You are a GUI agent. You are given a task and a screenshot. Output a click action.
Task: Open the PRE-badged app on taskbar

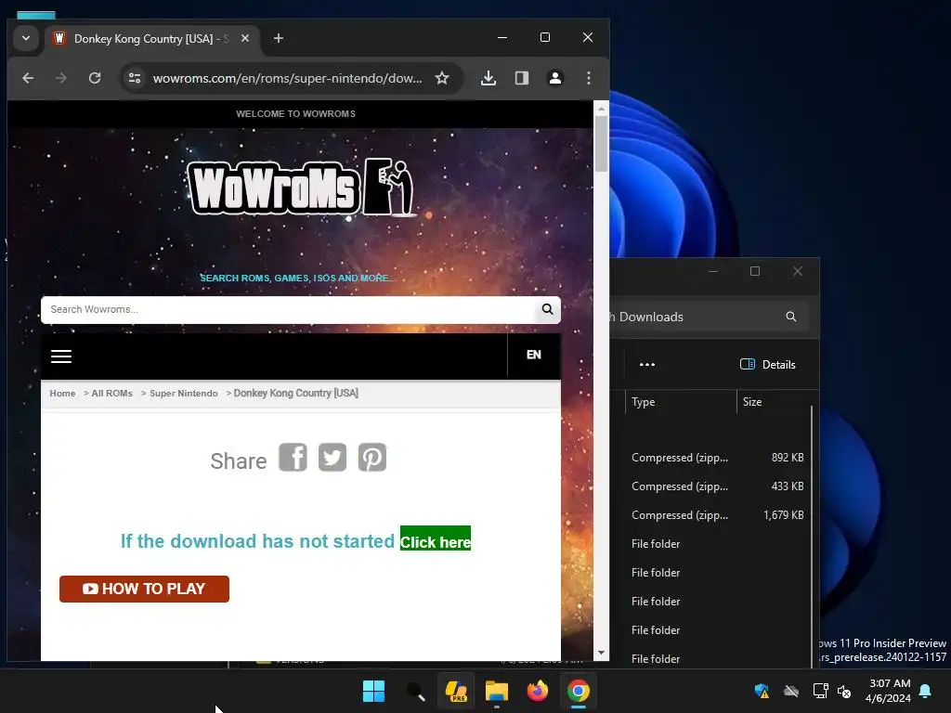pos(456,691)
